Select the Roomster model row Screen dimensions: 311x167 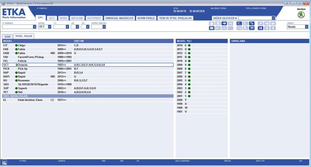[x=88, y=80]
